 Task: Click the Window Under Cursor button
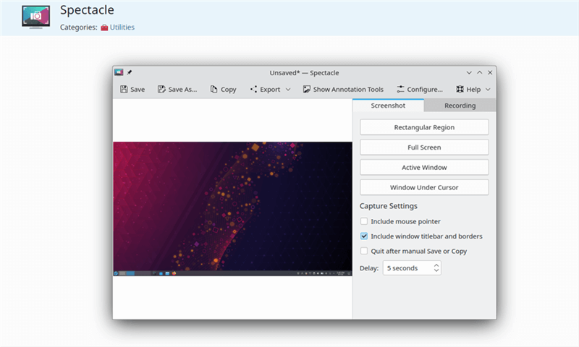424,187
